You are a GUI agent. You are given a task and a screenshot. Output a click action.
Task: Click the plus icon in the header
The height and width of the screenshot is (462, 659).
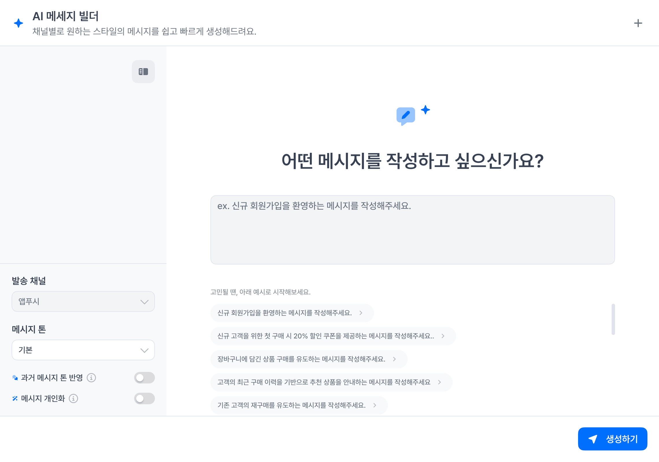point(638,23)
